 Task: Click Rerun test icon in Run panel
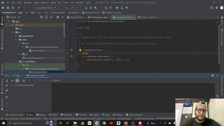click(x=7, y=81)
